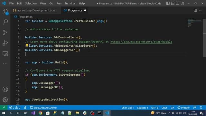The width and height of the screenshot is (206, 116).
Task: Click Prettier status bar item
Action: [183, 108]
